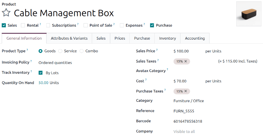This screenshot has height=136, width=263.
Task: Show help tooltip for Point of Sale
Action: 114,24
